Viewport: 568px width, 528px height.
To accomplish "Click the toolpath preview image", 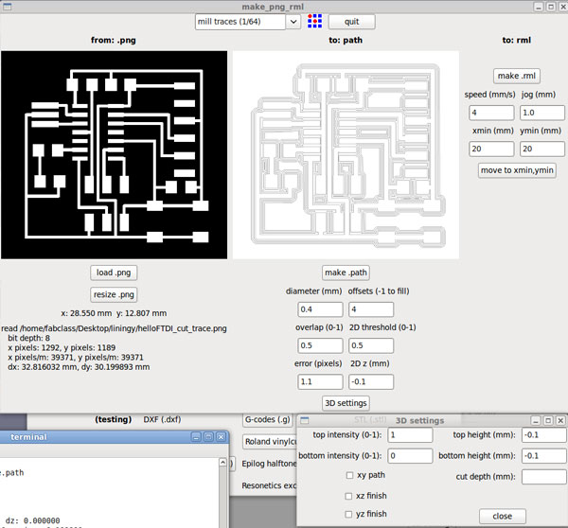I will coord(346,155).
